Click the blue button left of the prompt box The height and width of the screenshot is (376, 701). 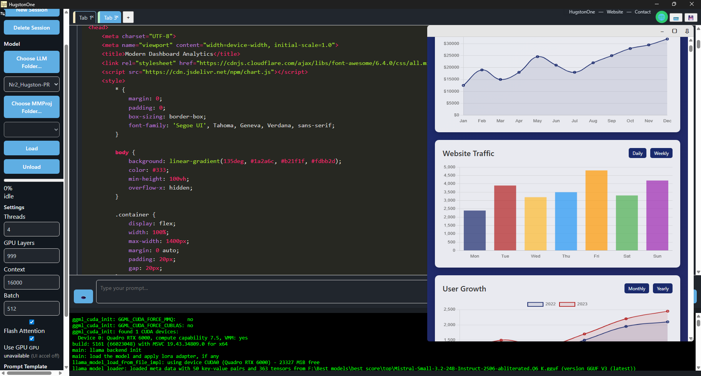click(x=83, y=296)
